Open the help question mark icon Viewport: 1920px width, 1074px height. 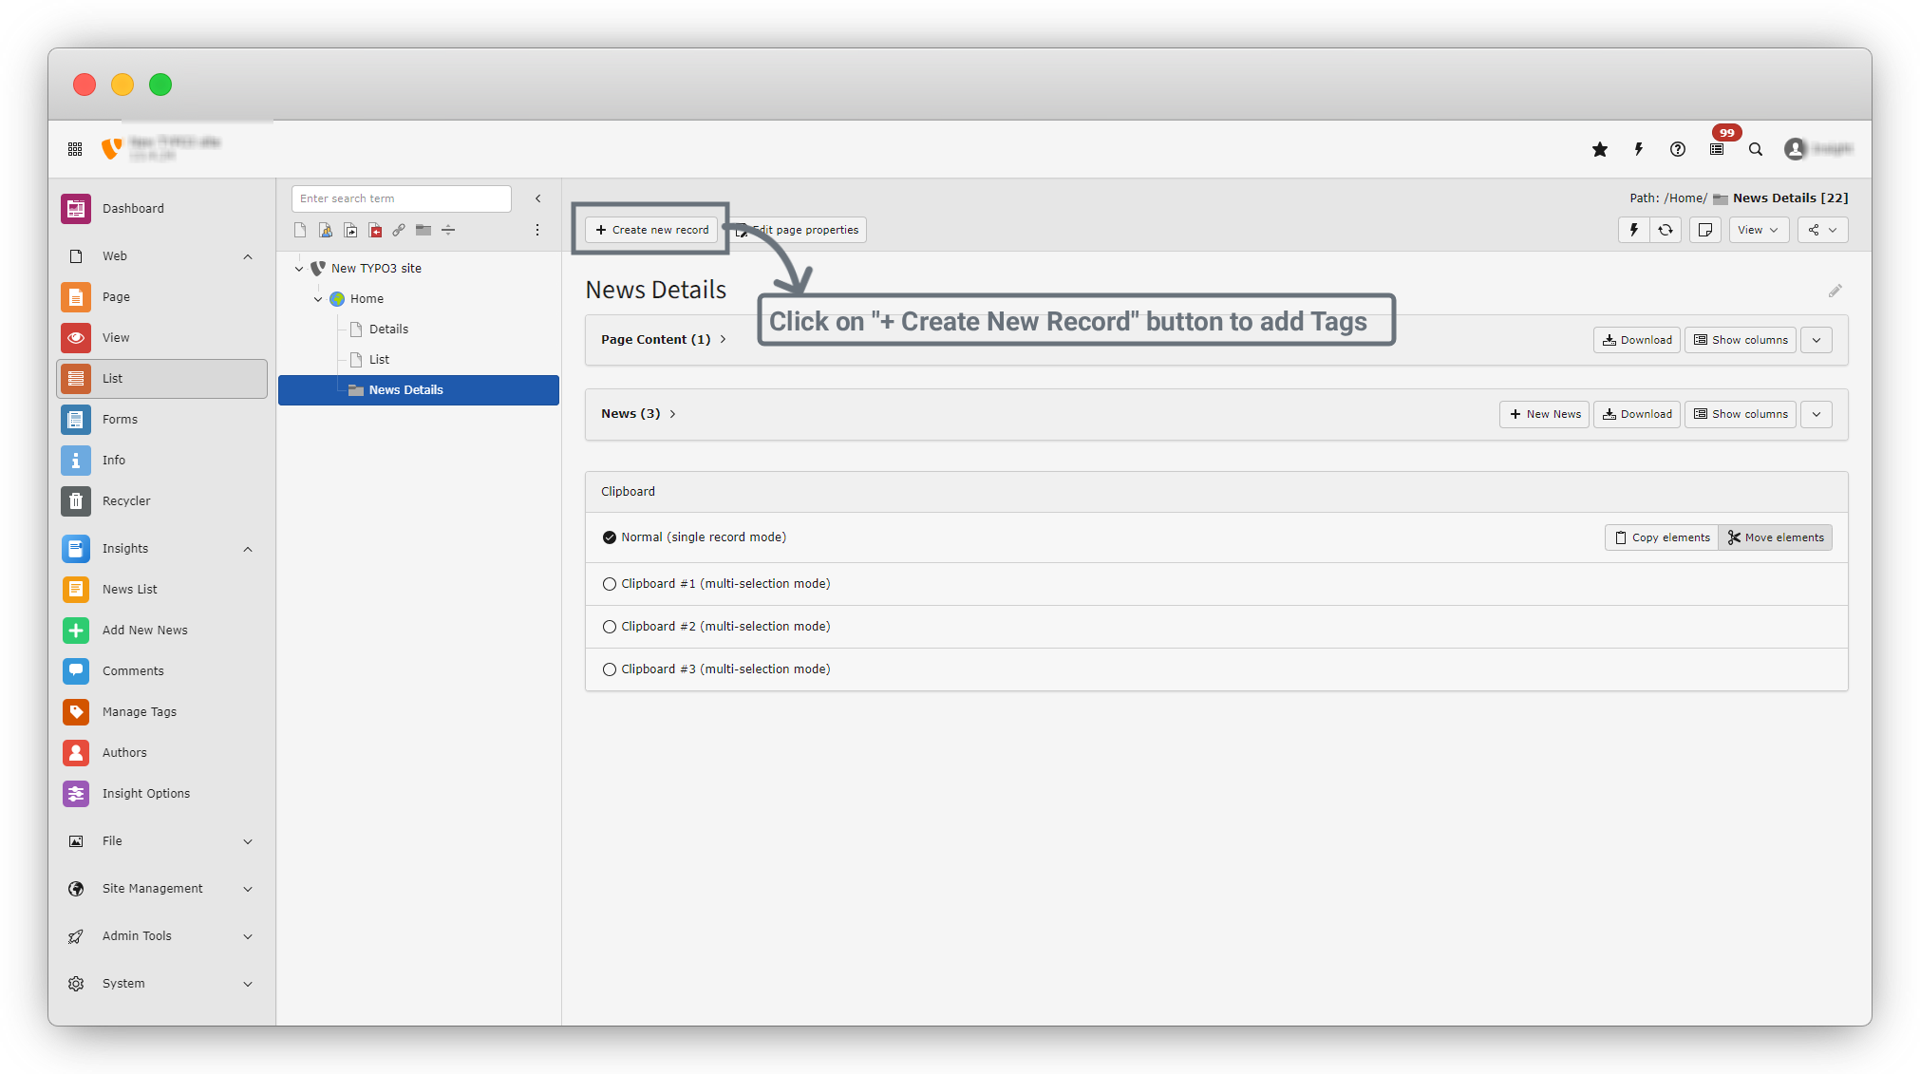1678,149
